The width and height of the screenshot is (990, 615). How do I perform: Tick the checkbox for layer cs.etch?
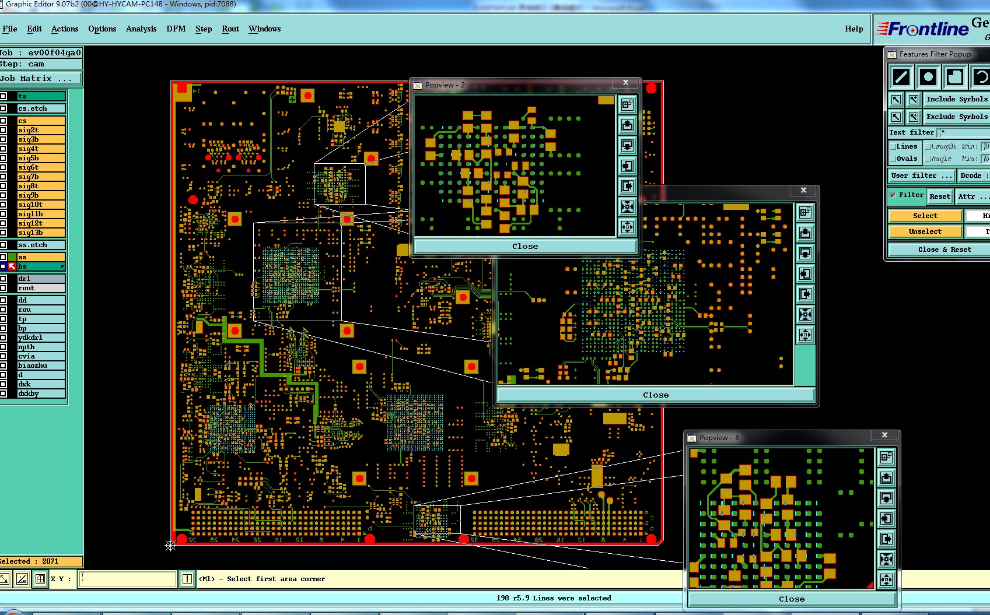pos(3,108)
